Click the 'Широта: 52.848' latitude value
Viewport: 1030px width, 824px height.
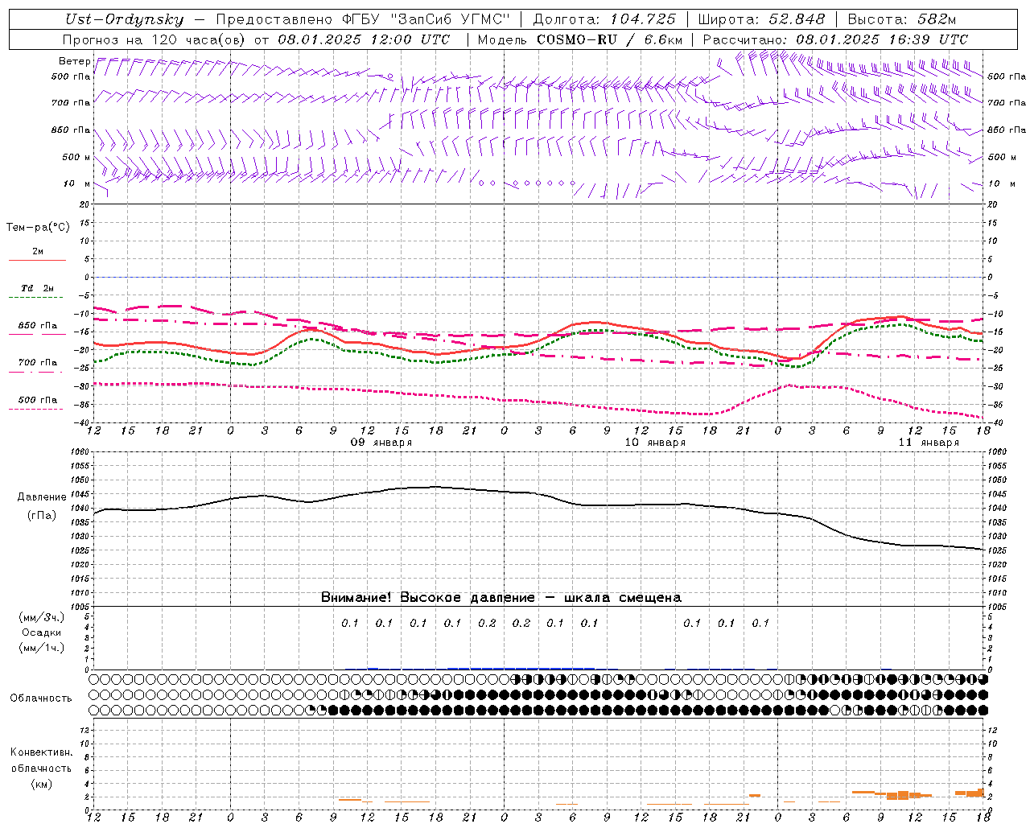click(761, 19)
